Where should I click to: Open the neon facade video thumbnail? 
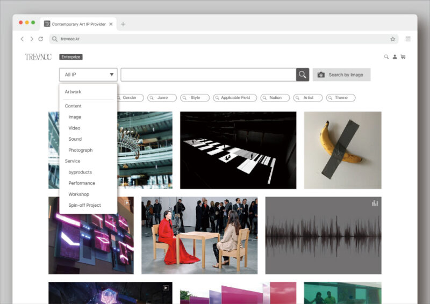pos(91,241)
